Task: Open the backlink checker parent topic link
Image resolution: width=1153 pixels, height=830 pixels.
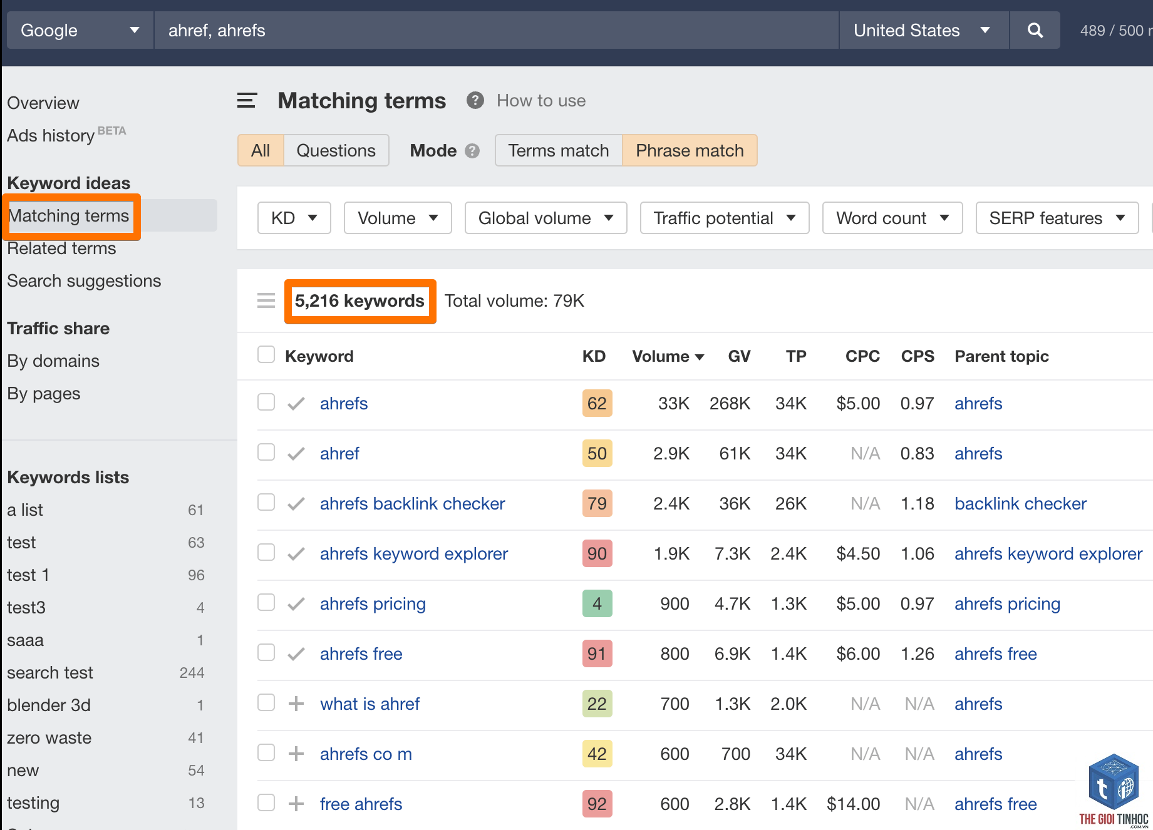Action: [x=1020, y=503]
